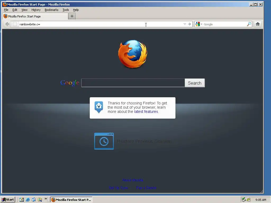Click the Google logo on the start page
Image resolution: width=271 pixels, height=203 pixels.
coord(70,83)
